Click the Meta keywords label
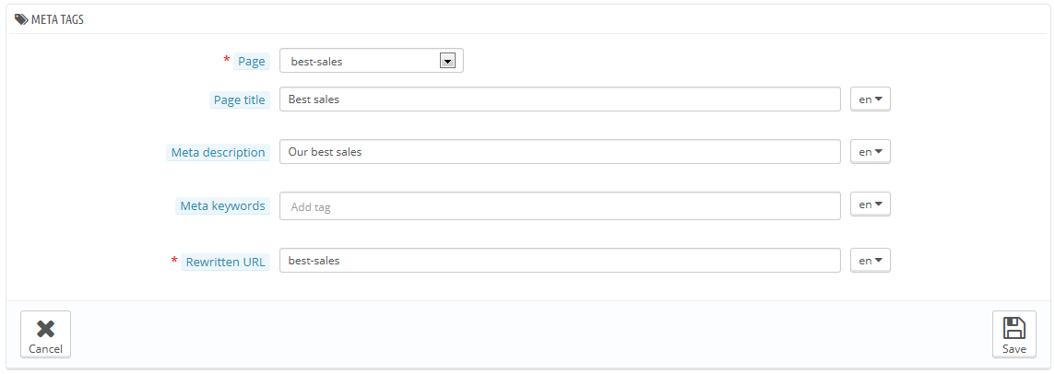 tap(222, 205)
